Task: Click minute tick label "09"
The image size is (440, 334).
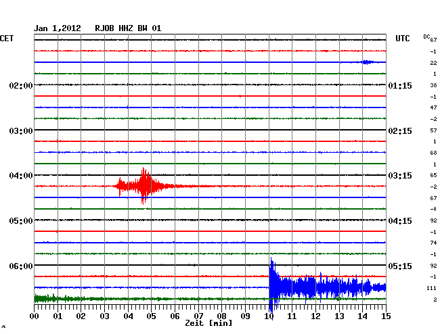Action: (x=245, y=316)
